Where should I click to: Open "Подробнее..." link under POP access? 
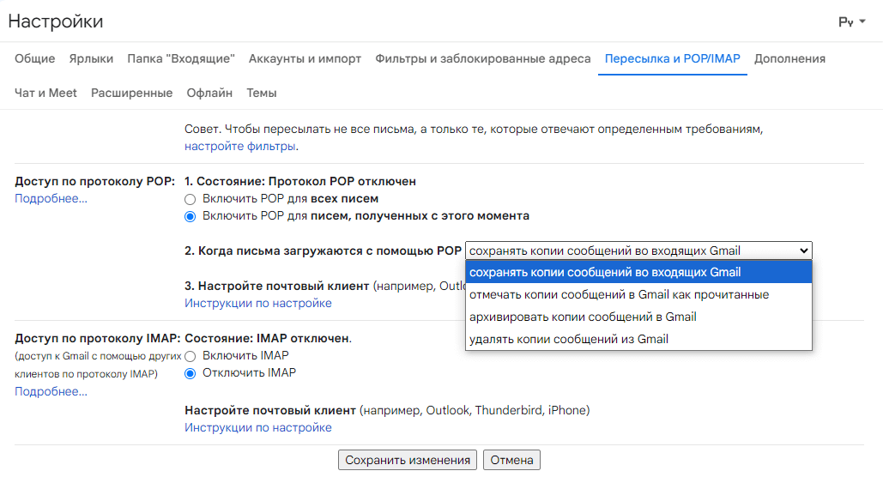click(x=51, y=199)
